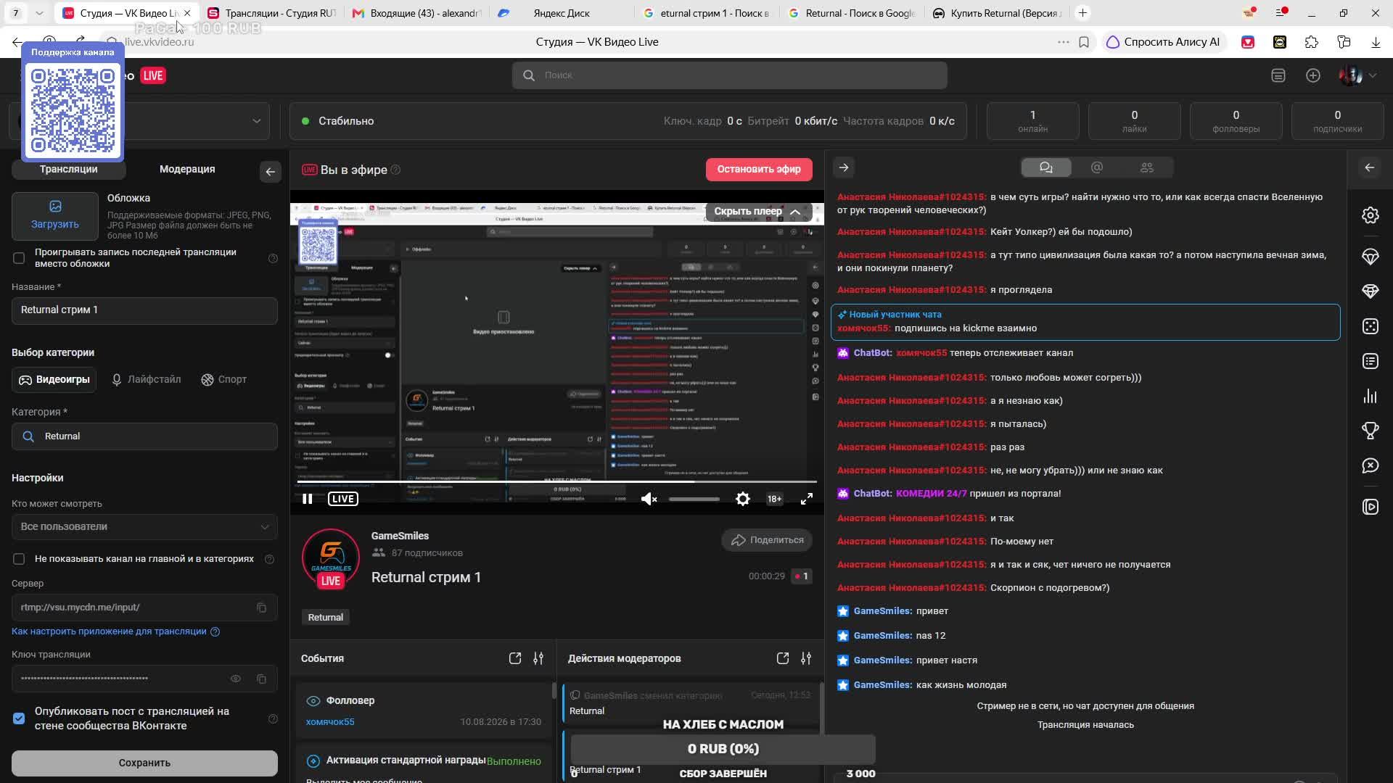
Task: Focus the Поиск search field
Action: pyautogui.click(x=729, y=75)
